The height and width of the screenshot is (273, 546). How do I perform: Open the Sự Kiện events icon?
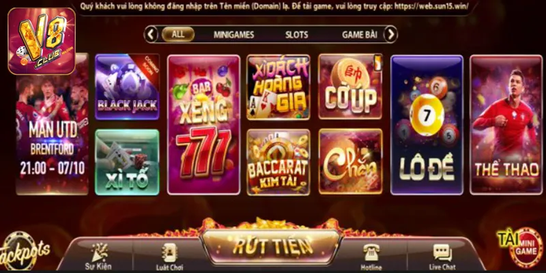(x=98, y=257)
